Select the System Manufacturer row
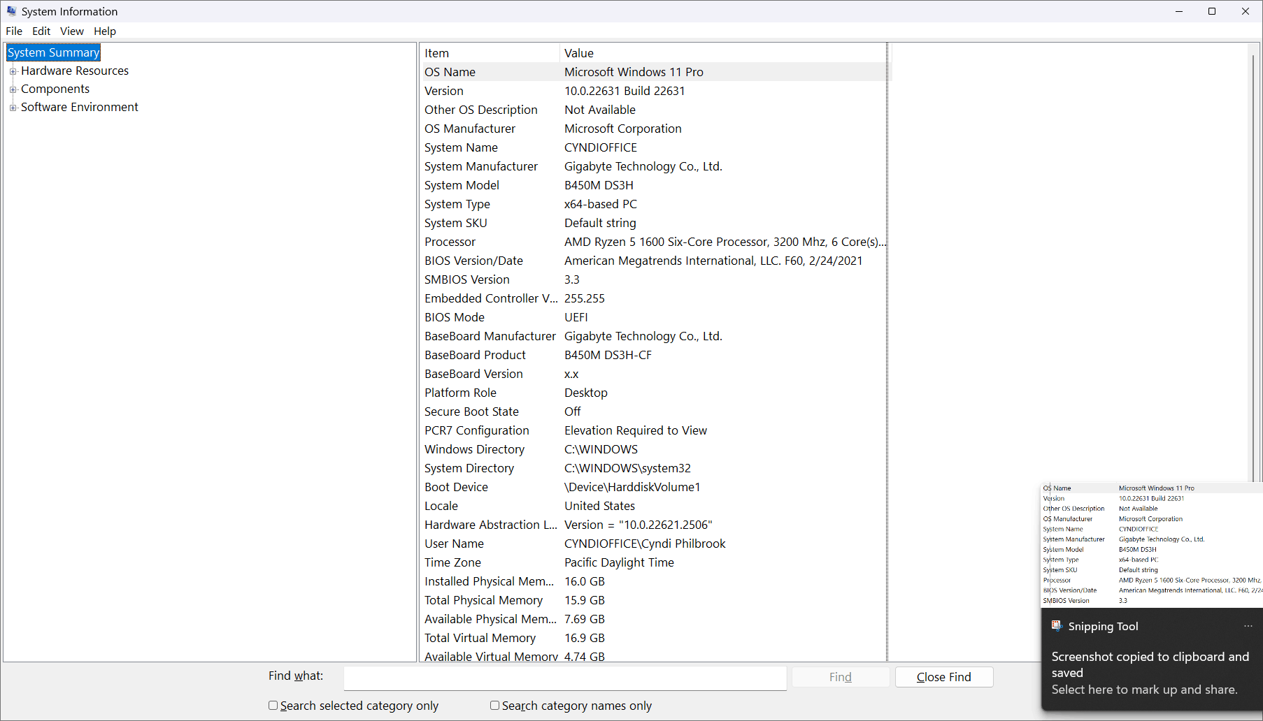Screen dimensions: 1263x721 654,166
